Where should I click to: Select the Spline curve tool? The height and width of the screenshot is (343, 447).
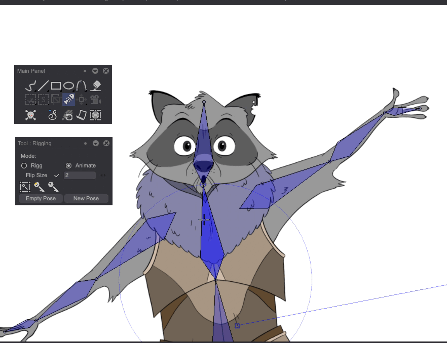(x=81, y=86)
